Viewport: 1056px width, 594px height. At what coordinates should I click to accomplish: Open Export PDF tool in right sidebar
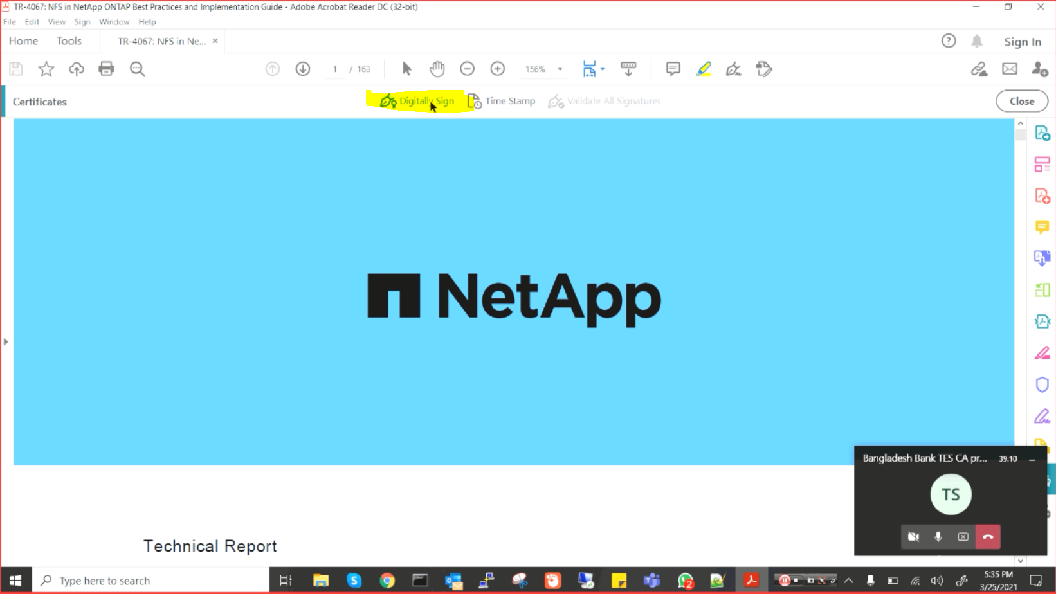(1042, 133)
